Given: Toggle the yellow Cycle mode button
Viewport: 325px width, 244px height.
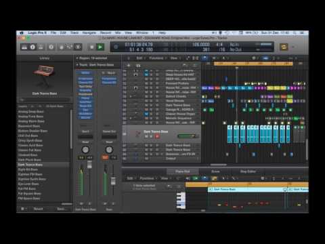Looking at the screenshot, I should click(x=284, y=47).
